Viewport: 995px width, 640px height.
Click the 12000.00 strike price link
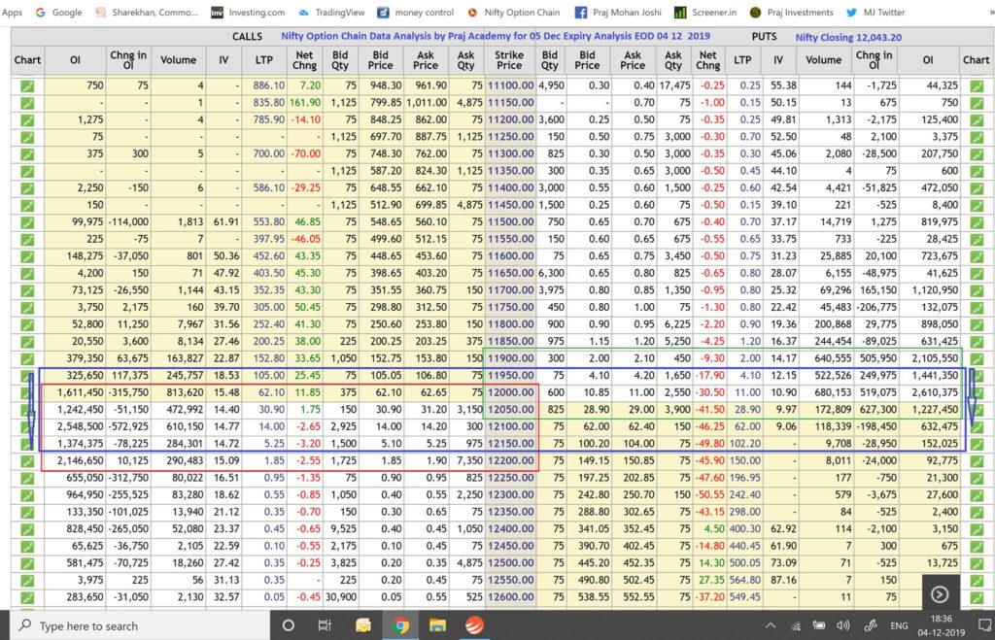tap(510, 392)
